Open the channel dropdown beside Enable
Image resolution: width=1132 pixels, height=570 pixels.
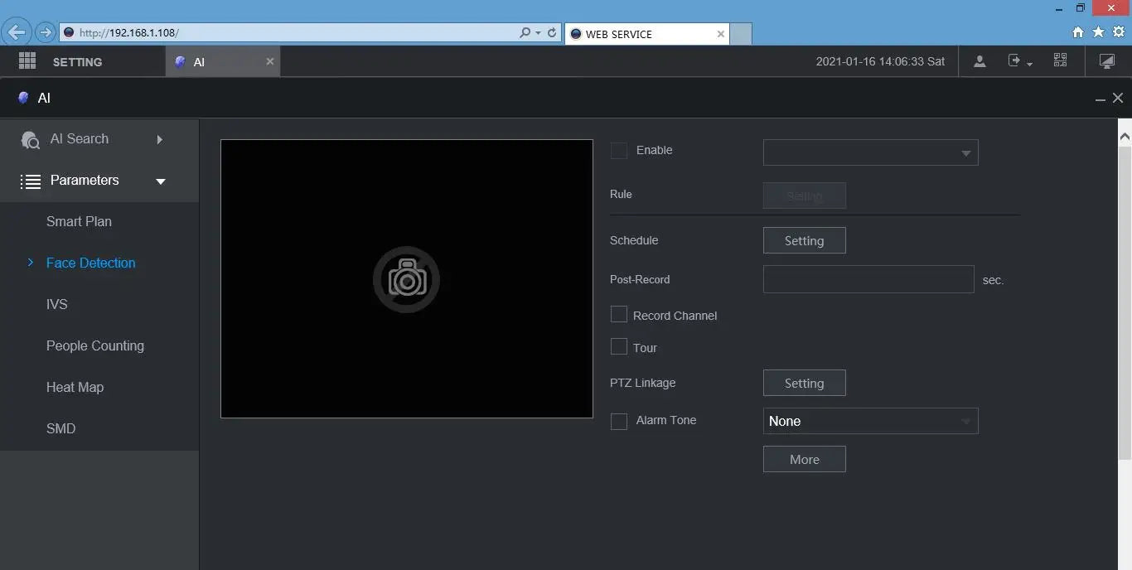(x=870, y=152)
